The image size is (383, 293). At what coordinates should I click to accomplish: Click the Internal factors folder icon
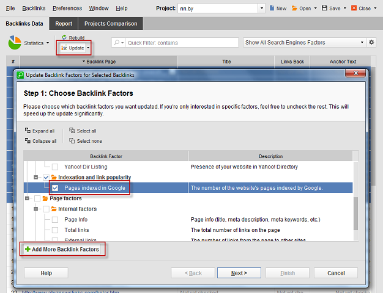pyautogui.click(x=54, y=209)
